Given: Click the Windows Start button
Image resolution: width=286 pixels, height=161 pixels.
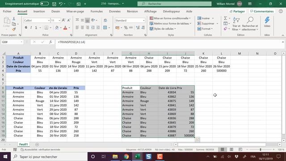Looking at the screenshot, I should point(5,157).
